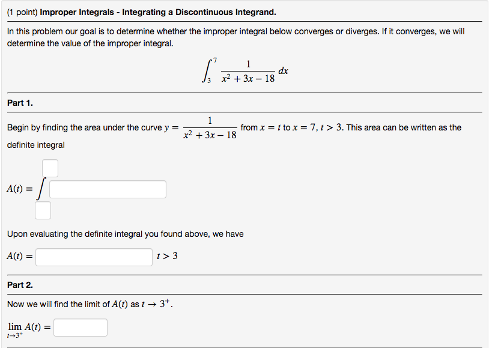Screen dimensions: 489x348
Task: Click the paragraph about converges or diverges
Action: click(234, 37)
